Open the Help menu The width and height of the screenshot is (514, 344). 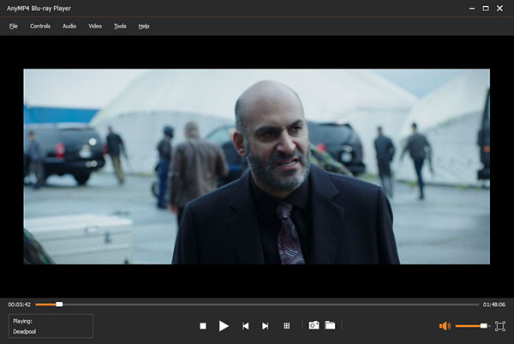click(144, 27)
